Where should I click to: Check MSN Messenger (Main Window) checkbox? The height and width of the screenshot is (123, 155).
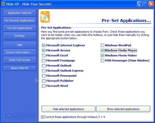(102, 60)
